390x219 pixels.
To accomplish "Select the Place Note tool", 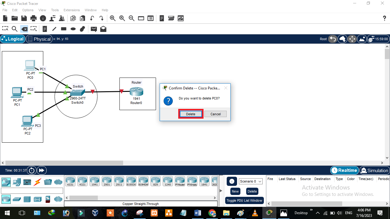I will (x=44, y=29).
